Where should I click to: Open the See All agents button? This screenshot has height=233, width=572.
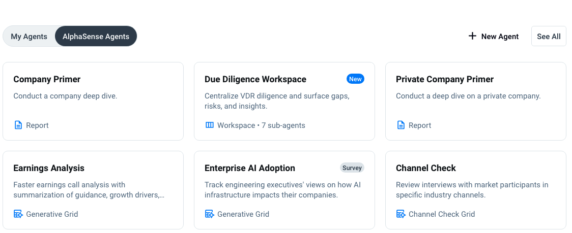(549, 37)
